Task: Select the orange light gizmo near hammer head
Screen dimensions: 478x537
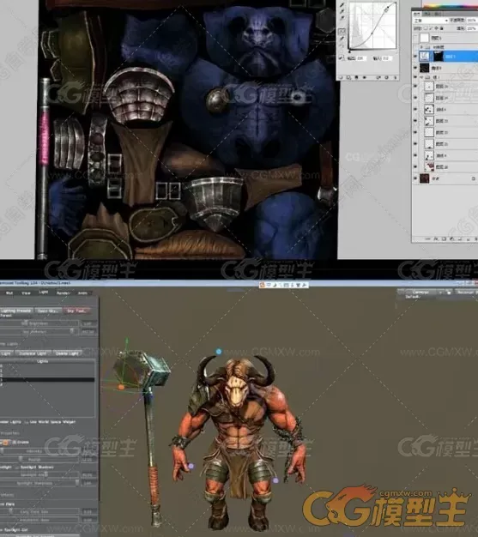Action: [x=121, y=387]
